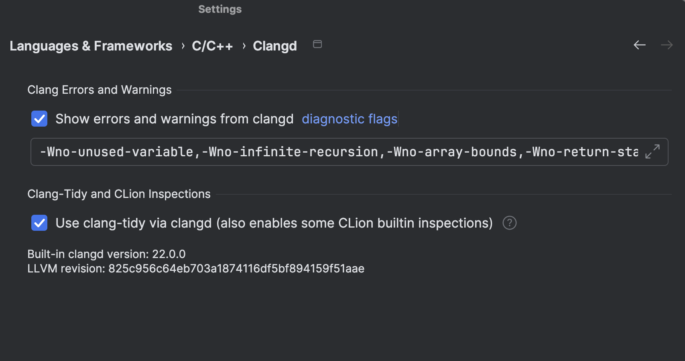Open the chevron between Languages & Frameworks and C/C++
The height and width of the screenshot is (361, 685).
pos(183,46)
